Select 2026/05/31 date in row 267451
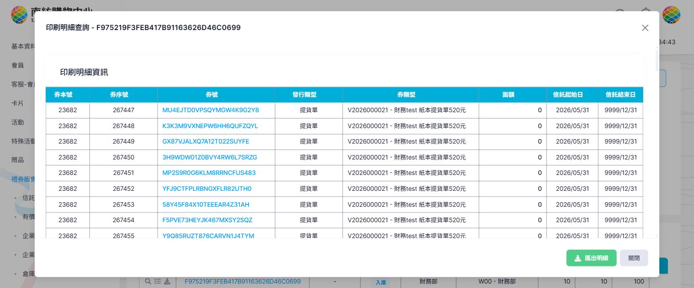Screen dimensions: 694x288 click(572, 173)
